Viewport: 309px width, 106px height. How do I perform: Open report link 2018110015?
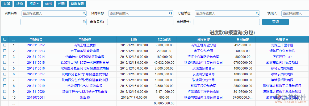tap(36, 63)
